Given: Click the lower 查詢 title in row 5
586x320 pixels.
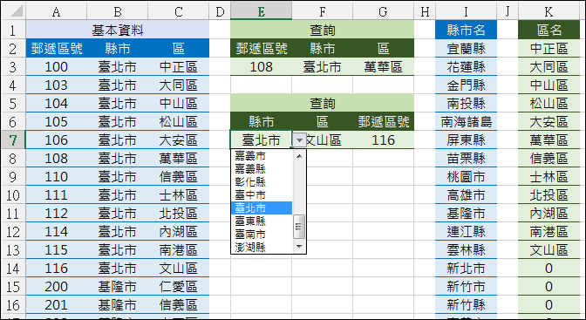Looking at the screenshot, I should 322,103.
